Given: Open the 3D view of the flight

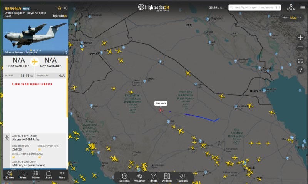Looking at the screenshot, I should coord(10,174).
